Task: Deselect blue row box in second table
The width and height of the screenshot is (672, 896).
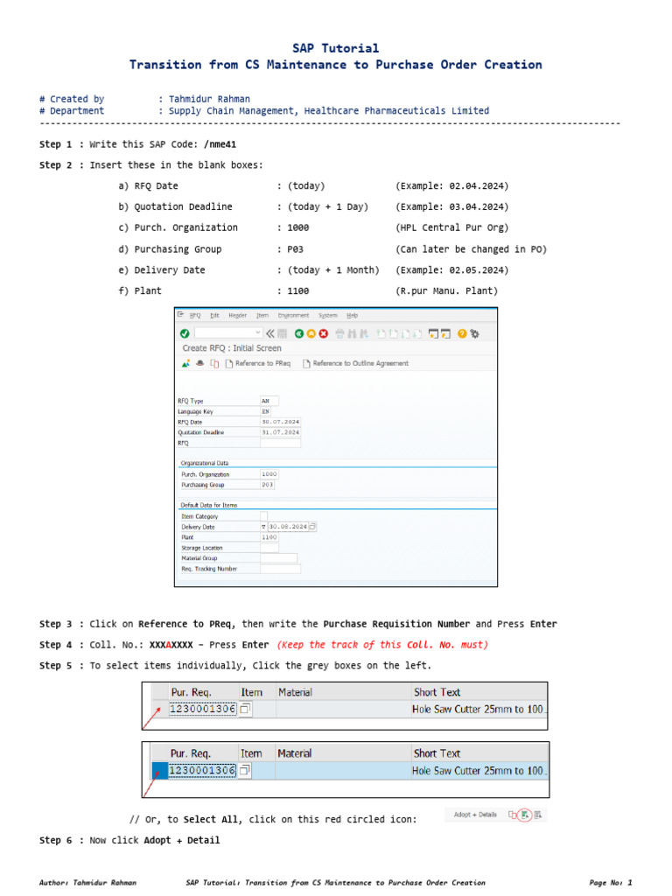Action: (160, 771)
